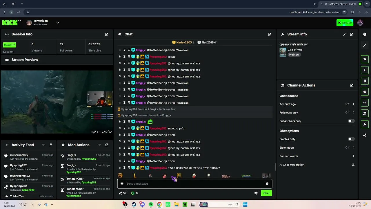Pop out the Mod Actions panel
Image resolution: width=371 pixels, height=209 pixels.
coord(107,145)
